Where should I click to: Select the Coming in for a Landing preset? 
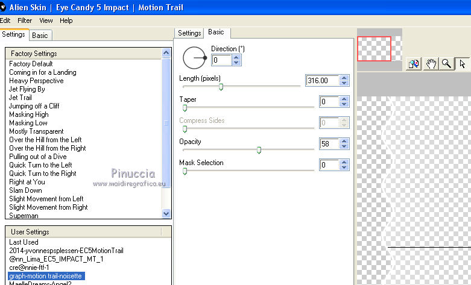coord(43,72)
